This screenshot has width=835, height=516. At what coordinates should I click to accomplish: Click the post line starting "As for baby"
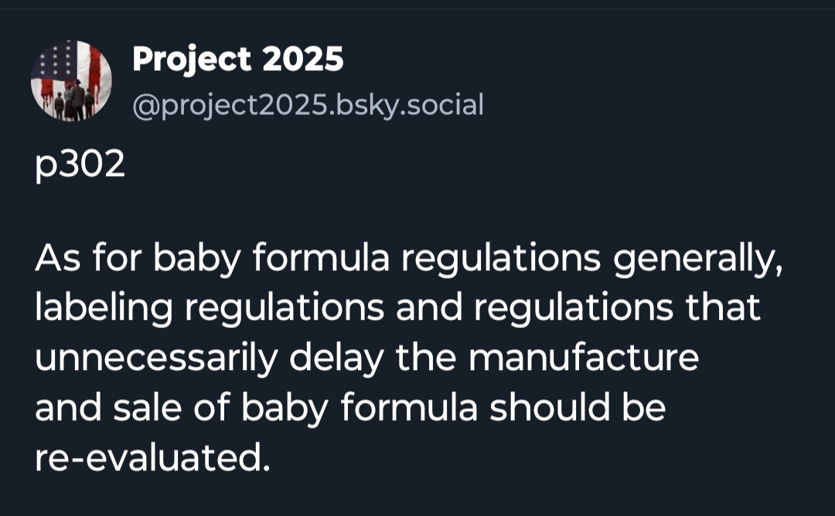point(408,260)
